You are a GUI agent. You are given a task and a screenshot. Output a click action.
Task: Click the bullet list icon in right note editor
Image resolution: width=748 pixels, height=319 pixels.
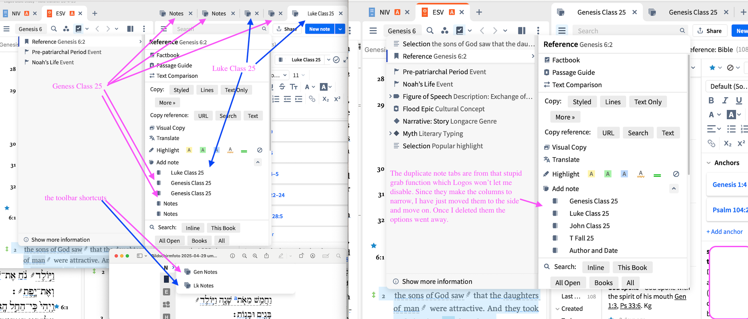[x=732, y=129]
